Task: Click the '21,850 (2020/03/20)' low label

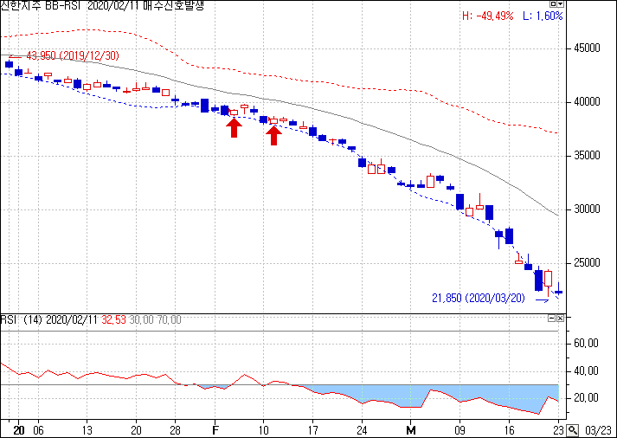Action: pyautogui.click(x=479, y=299)
